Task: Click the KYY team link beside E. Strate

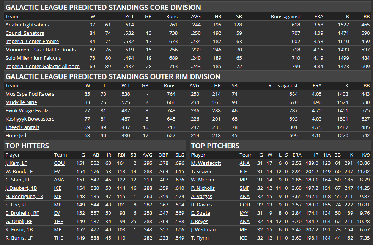Action: point(244,213)
